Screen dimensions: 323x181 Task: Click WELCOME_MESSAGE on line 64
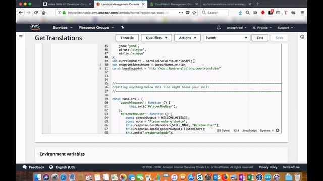pyautogui.click(x=174, y=118)
